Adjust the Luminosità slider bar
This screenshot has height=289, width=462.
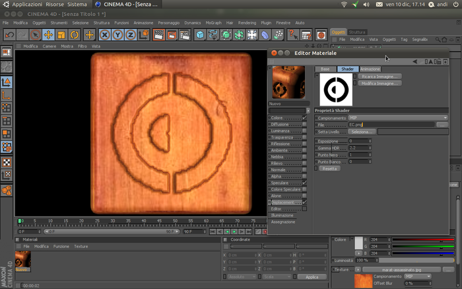coord(416,261)
